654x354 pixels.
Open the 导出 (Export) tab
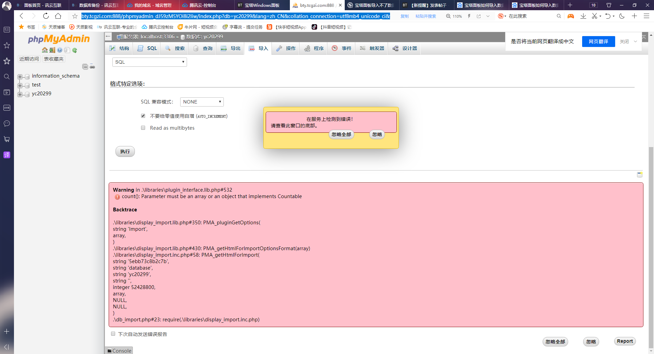click(x=231, y=48)
